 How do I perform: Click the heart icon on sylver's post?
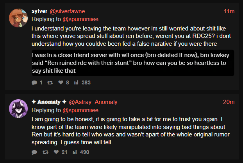[61, 82]
